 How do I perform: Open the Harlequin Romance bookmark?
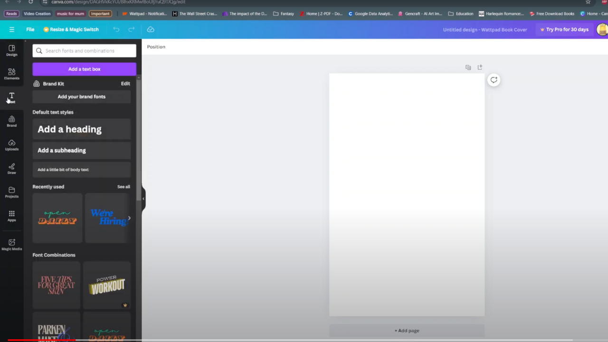(x=501, y=14)
